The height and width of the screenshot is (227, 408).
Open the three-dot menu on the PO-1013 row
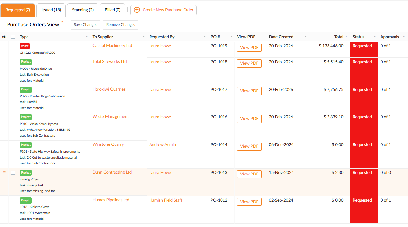[5, 172]
